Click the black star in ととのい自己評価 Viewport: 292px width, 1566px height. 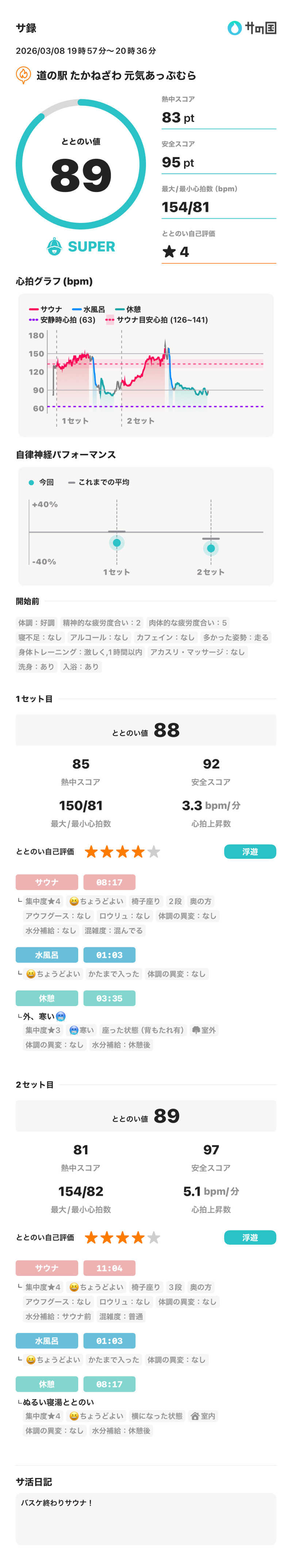[x=169, y=252]
